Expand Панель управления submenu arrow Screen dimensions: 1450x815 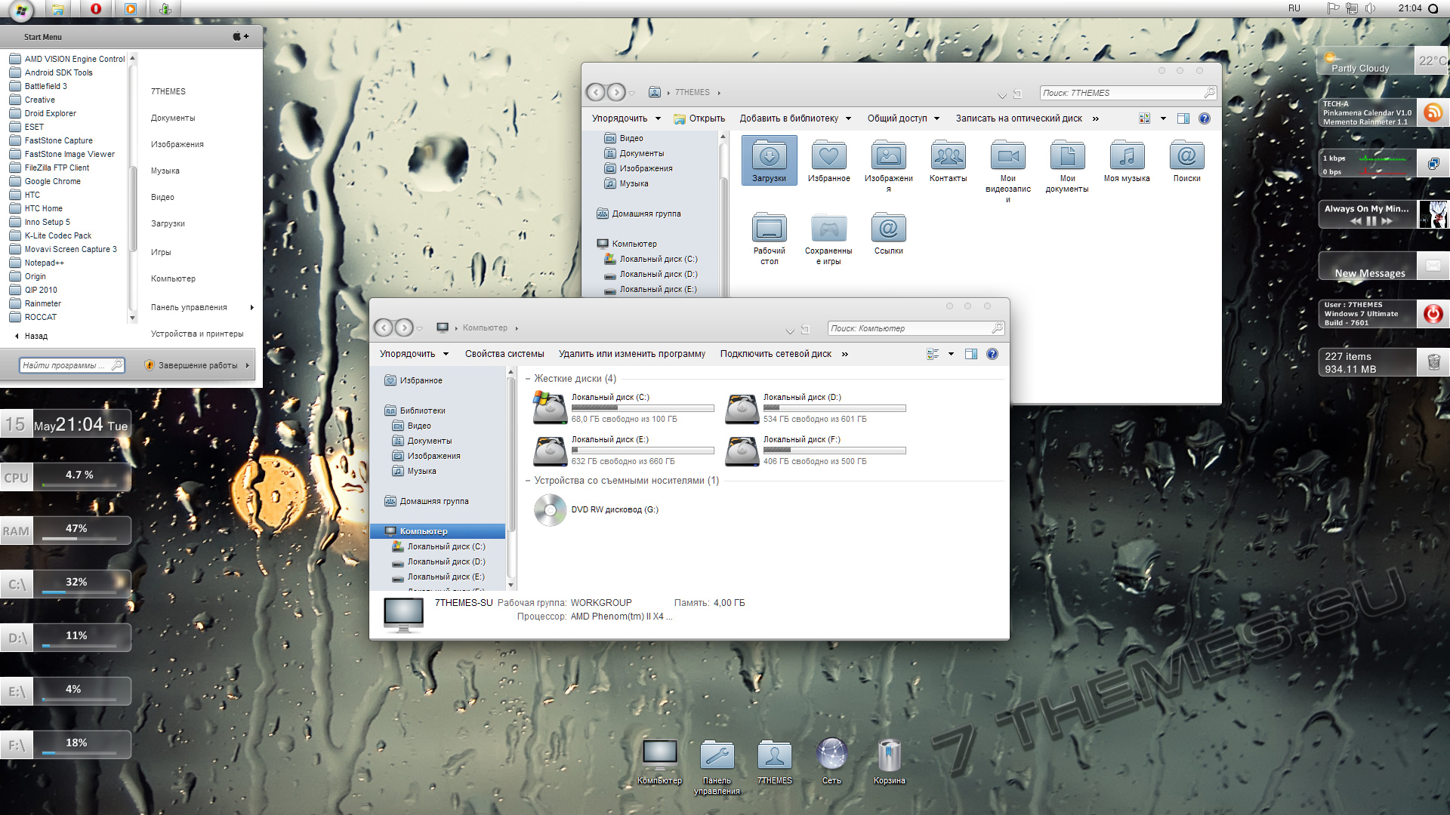point(251,307)
